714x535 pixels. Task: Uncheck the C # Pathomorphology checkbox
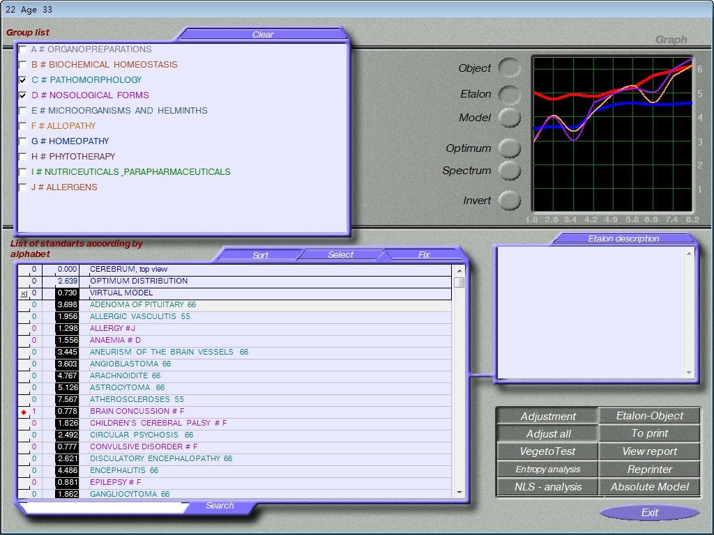[23, 80]
